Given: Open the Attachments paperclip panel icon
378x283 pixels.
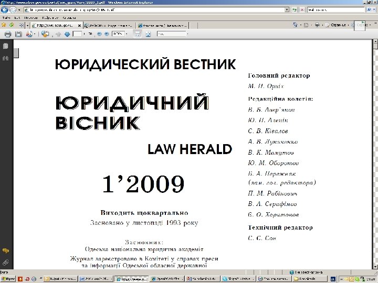Looking at the screenshot, I should (6, 263).
